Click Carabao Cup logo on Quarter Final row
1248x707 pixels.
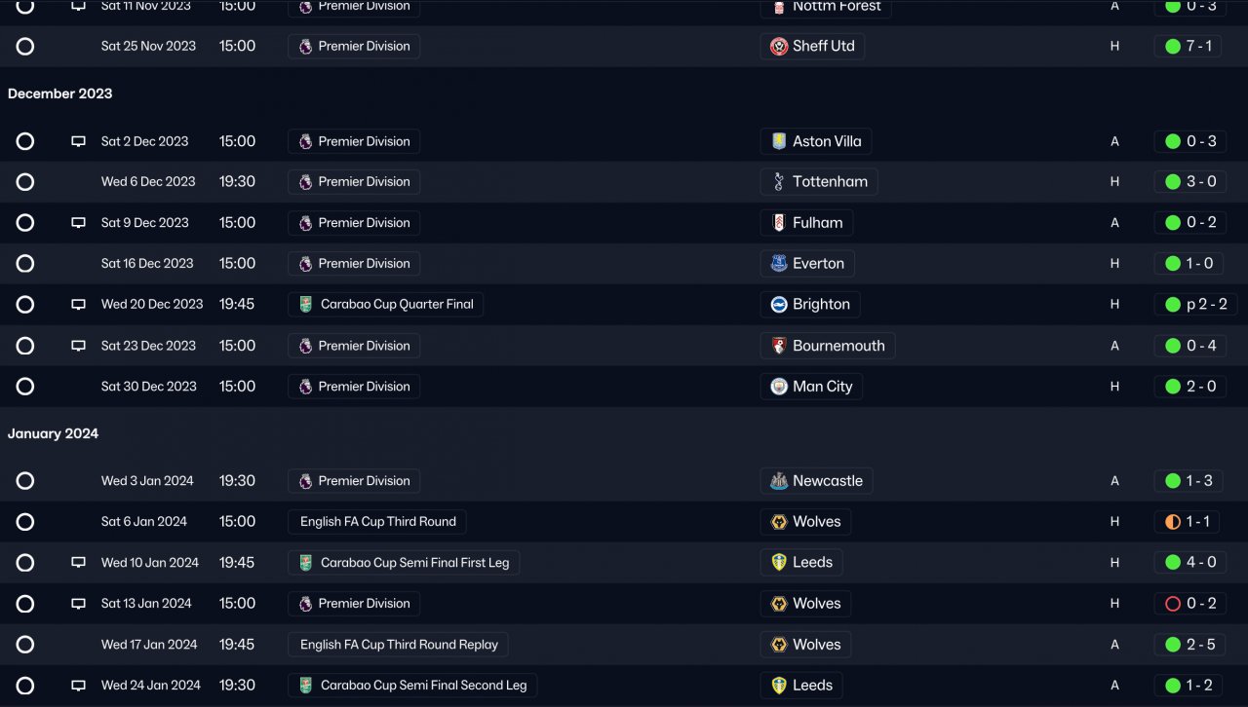coord(305,305)
